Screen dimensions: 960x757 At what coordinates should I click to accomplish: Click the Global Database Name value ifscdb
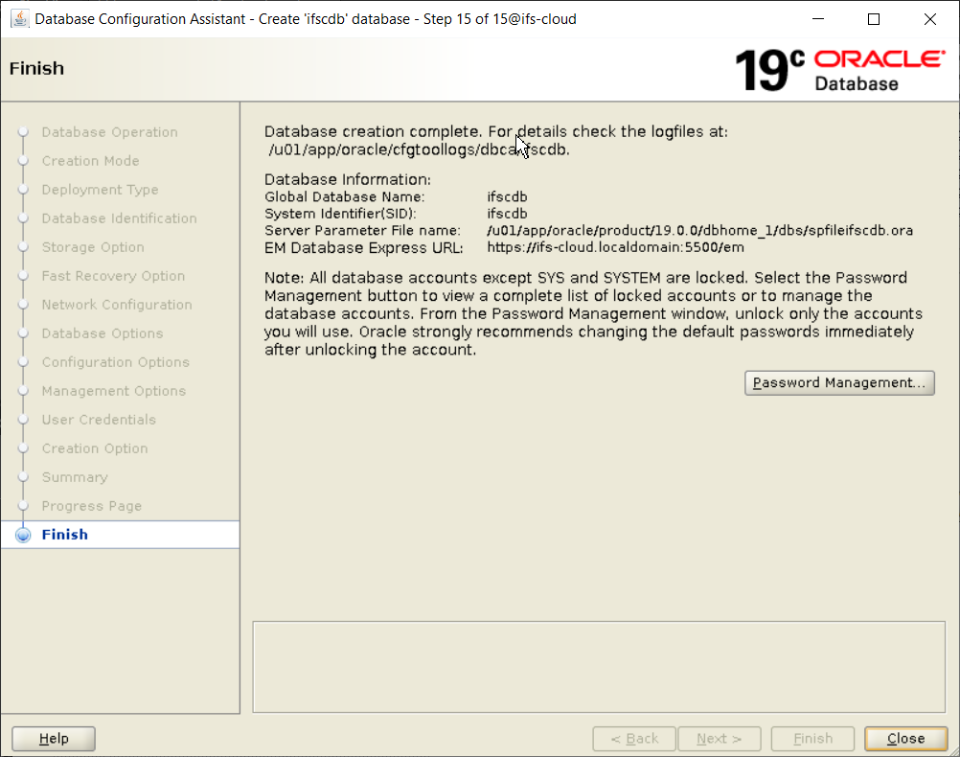pyautogui.click(x=507, y=197)
